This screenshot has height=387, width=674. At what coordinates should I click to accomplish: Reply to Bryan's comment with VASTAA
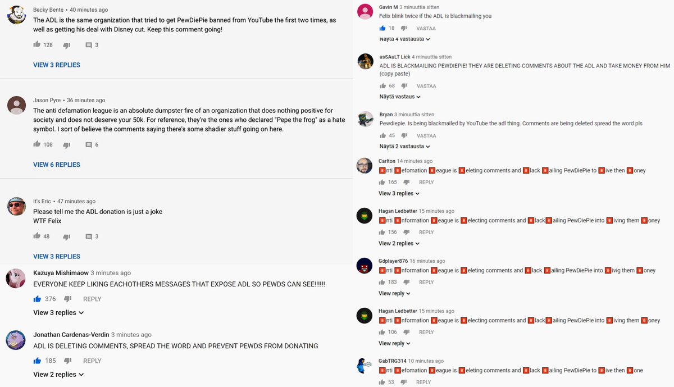[426, 135]
